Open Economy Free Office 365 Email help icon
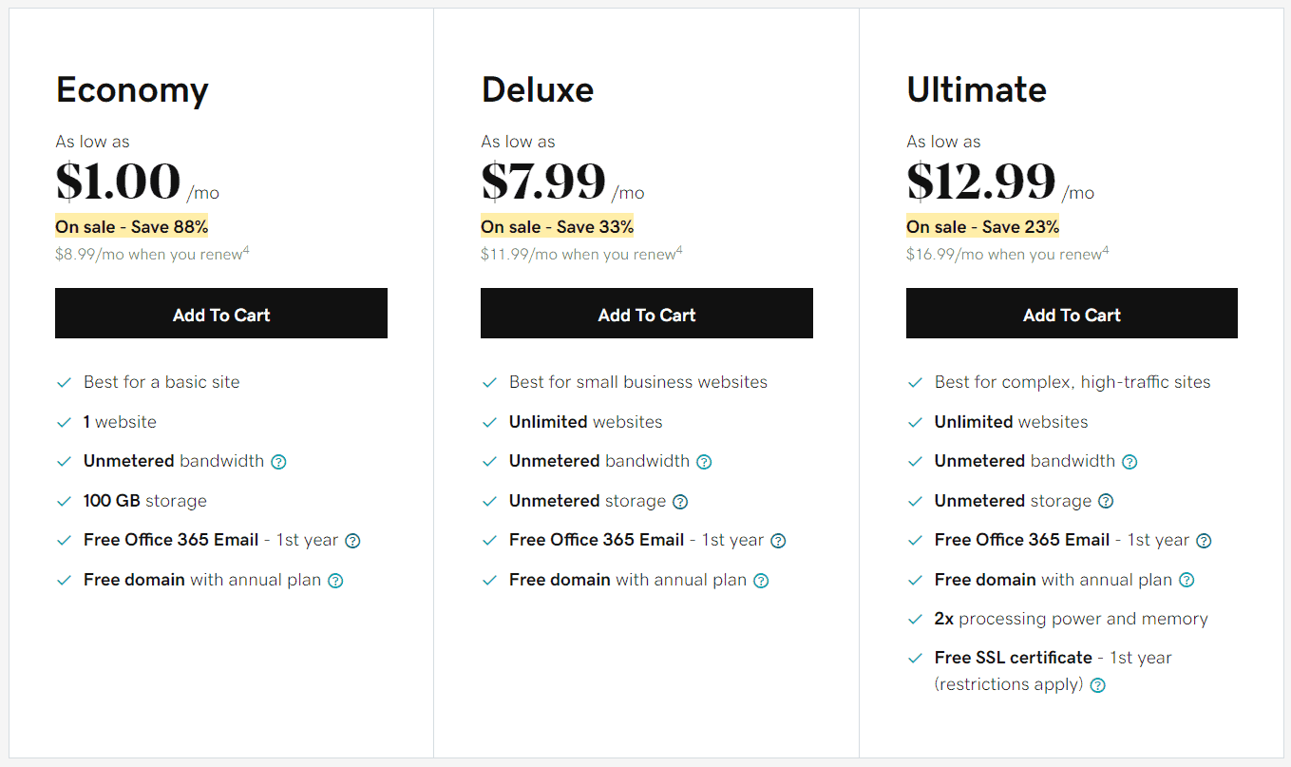This screenshot has height=767, width=1291. [x=352, y=541]
